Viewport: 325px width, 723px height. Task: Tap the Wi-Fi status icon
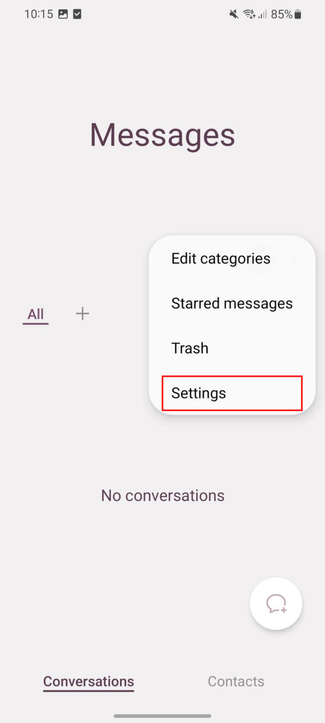click(x=249, y=14)
